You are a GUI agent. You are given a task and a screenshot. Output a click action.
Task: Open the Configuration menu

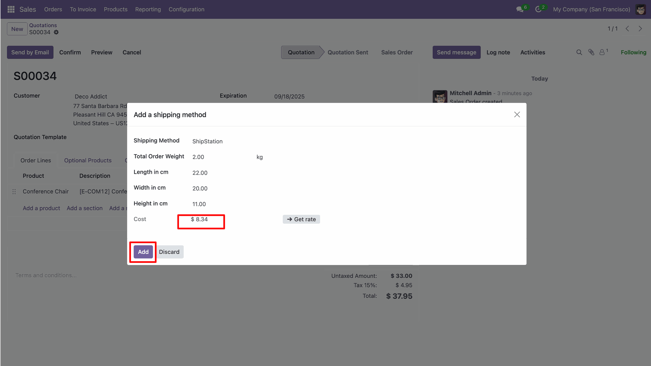pos(186,9)
